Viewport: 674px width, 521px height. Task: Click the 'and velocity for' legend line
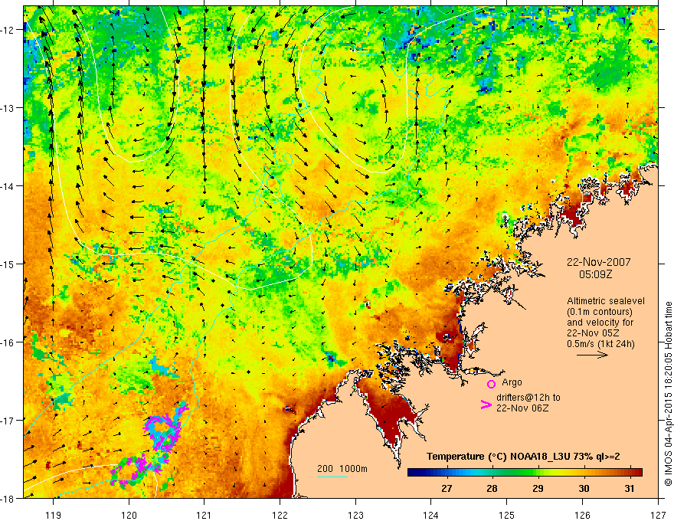pos(600,322)
